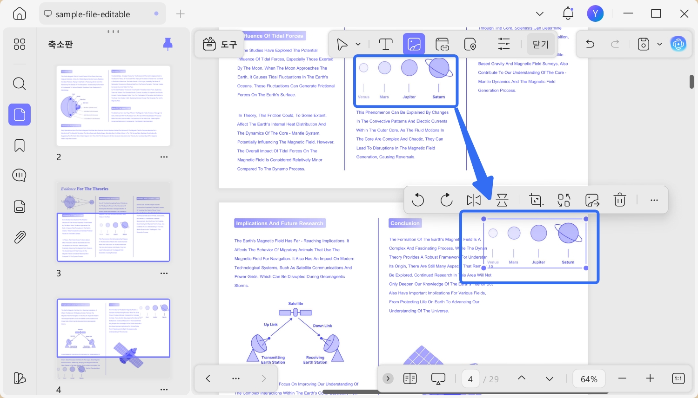This screenshot has height=398, width=698.
Task: Select the image editing tool
Action: coord(414,44)
